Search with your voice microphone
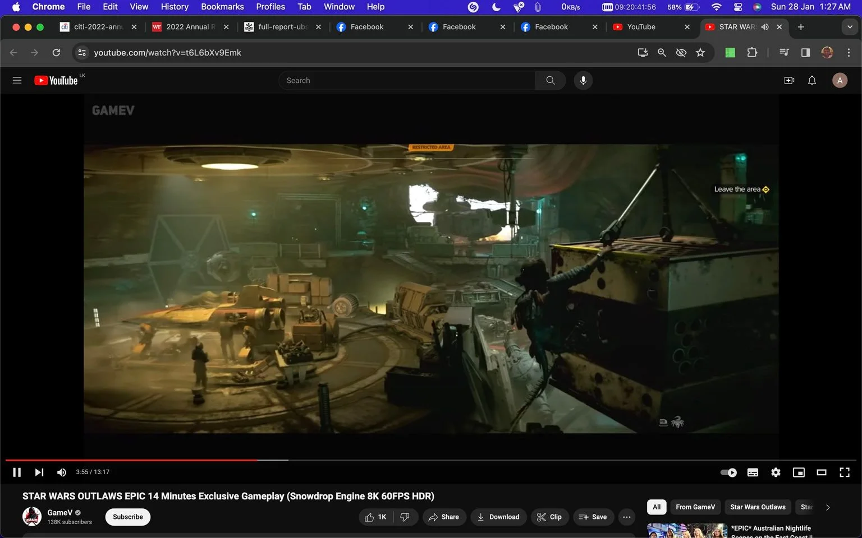 (583, 81)
